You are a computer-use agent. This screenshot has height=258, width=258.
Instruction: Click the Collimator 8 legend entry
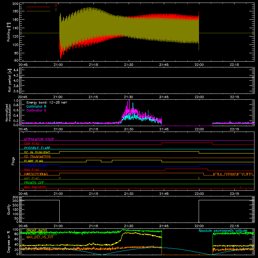click(36, 106)
